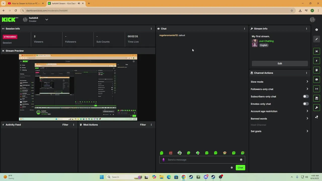Screen dimensions: 322x181
Task: Click regeleromaniei12 username in chat
Action: click(x=168, y=35)
